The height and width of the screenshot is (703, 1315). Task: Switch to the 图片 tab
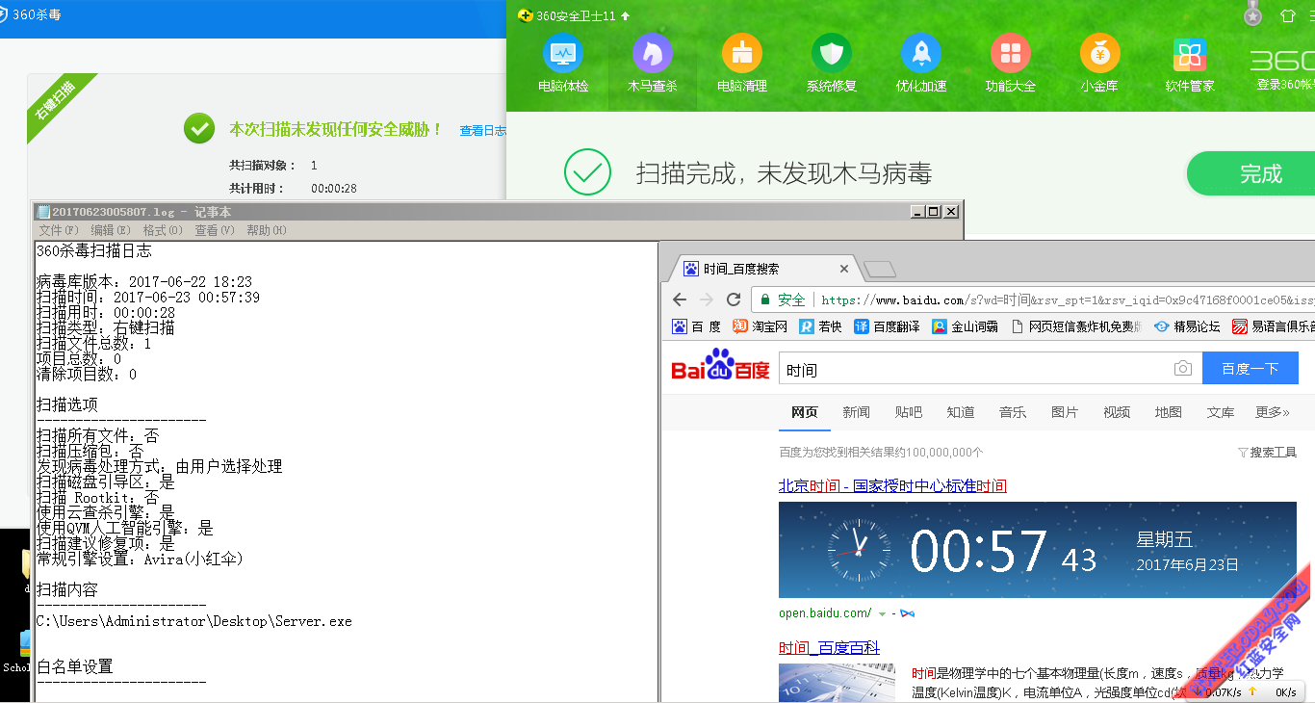click(x=1065, y=412)
